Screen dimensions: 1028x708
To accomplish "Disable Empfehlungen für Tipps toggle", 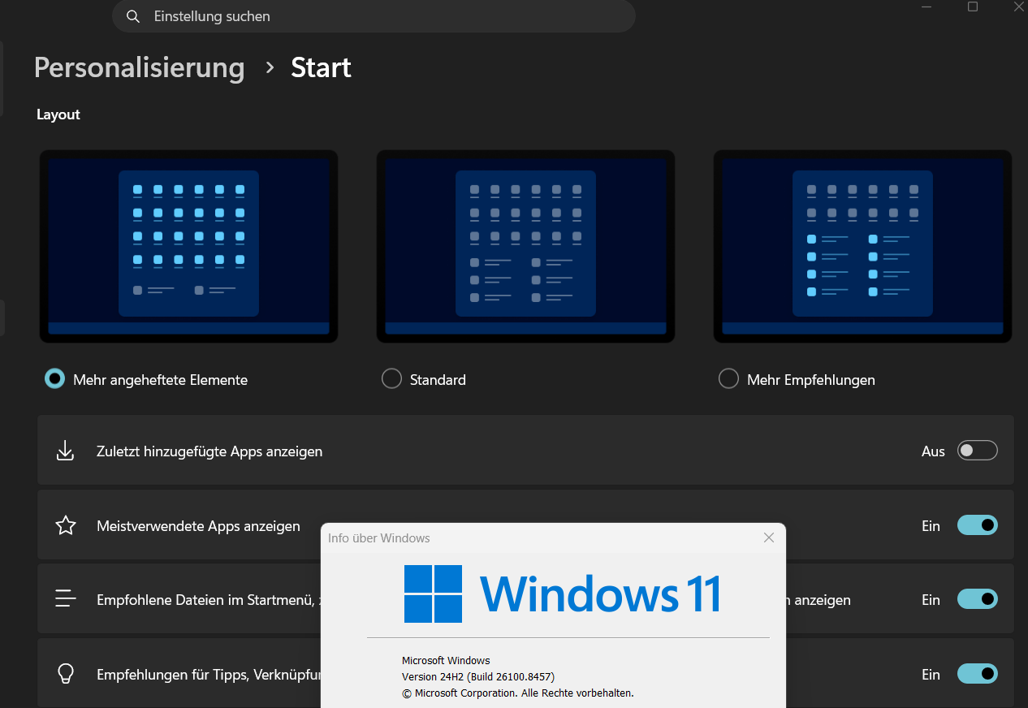I will [978, 674].
